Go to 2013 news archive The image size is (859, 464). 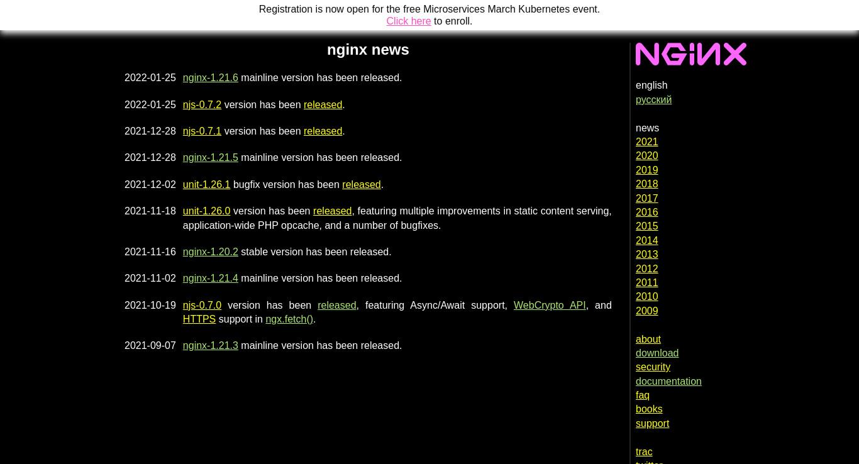[647, 254]
